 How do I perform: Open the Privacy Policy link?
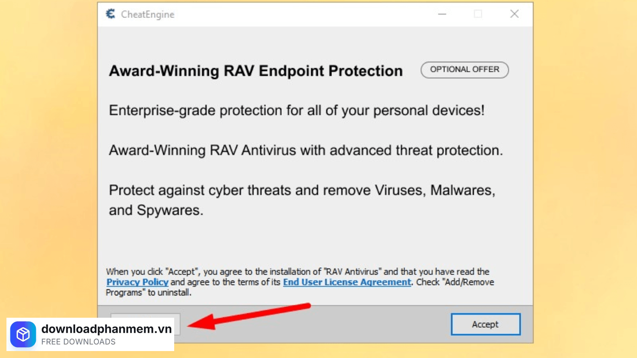pos(137,282)
